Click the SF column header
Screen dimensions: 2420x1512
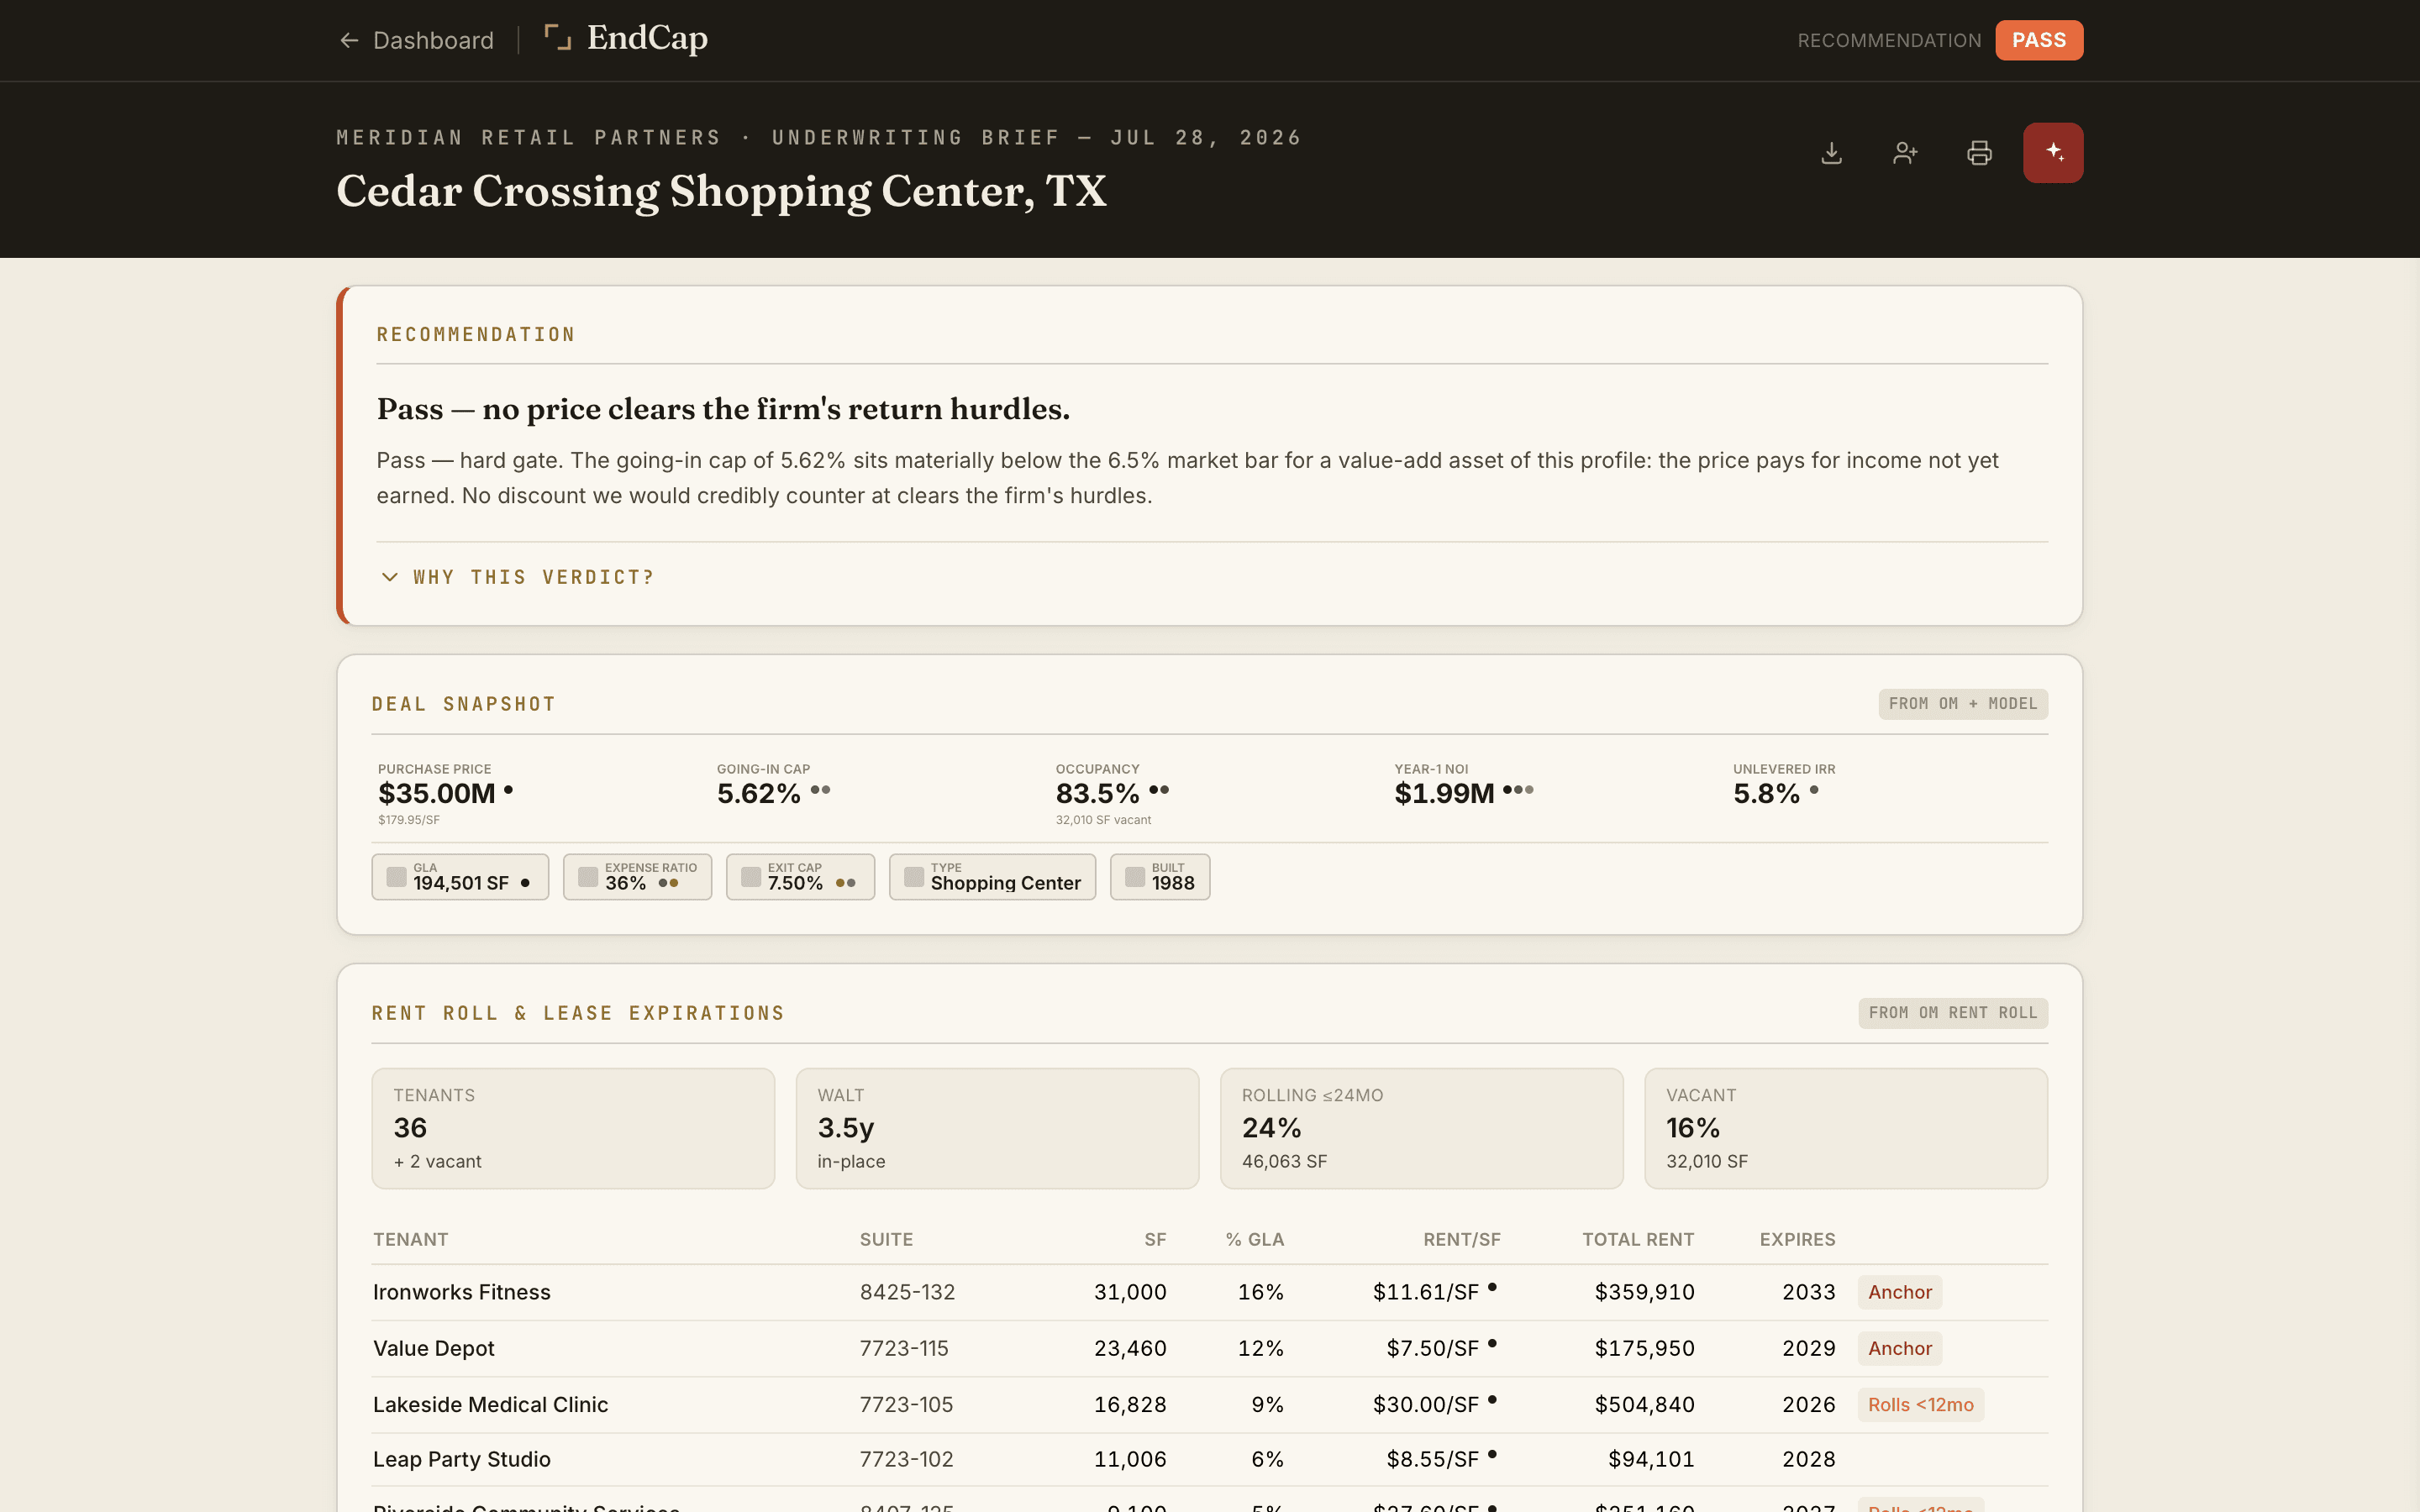pos(1155,1239)
